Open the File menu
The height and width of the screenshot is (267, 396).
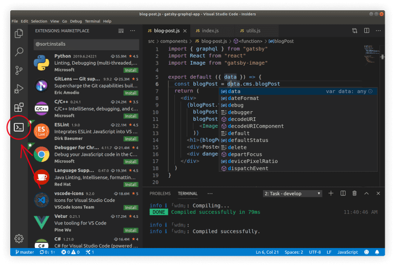point(15,21)
